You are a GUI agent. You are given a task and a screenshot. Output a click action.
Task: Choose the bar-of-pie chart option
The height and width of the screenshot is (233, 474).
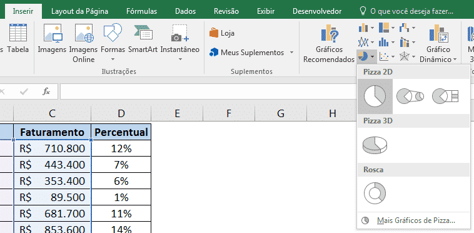[445, 96]
